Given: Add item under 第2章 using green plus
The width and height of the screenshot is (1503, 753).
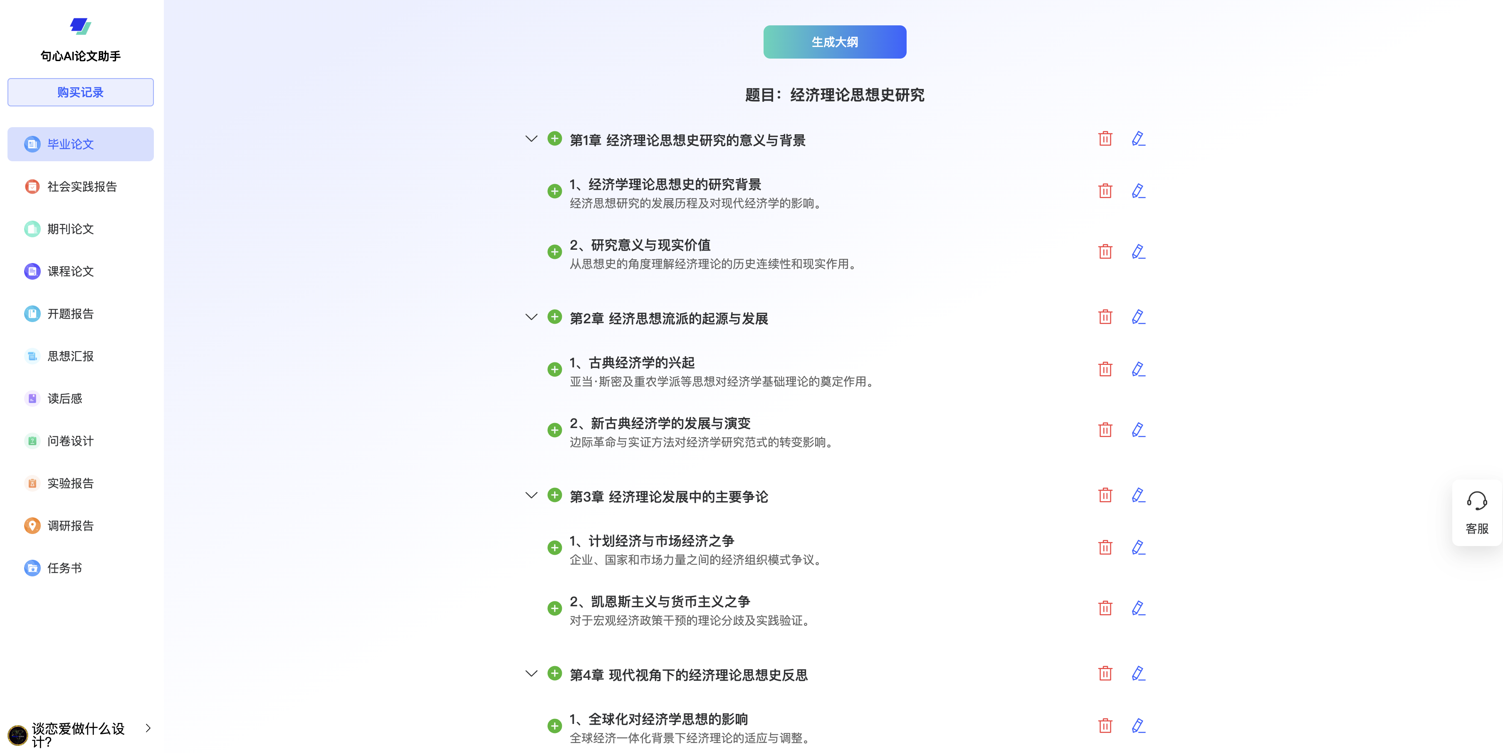Looking at the screenshot, I should pyautogui.click(x=554, y=317).
